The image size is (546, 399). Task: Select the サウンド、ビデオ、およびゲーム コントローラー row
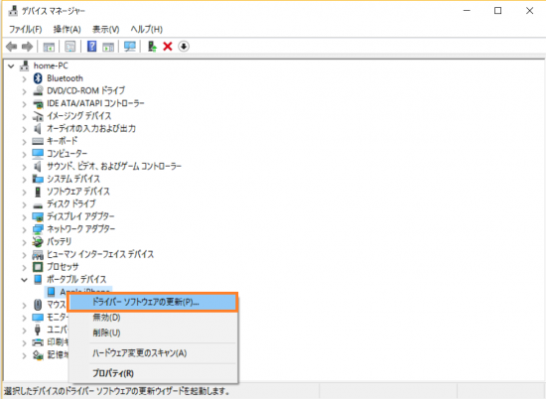click(x=114, y=167)
